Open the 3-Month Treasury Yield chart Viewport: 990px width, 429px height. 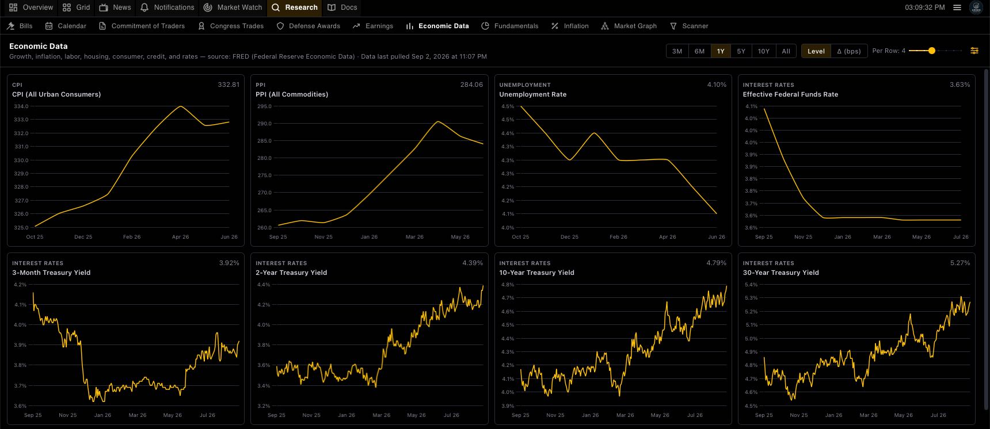point(125,339)
